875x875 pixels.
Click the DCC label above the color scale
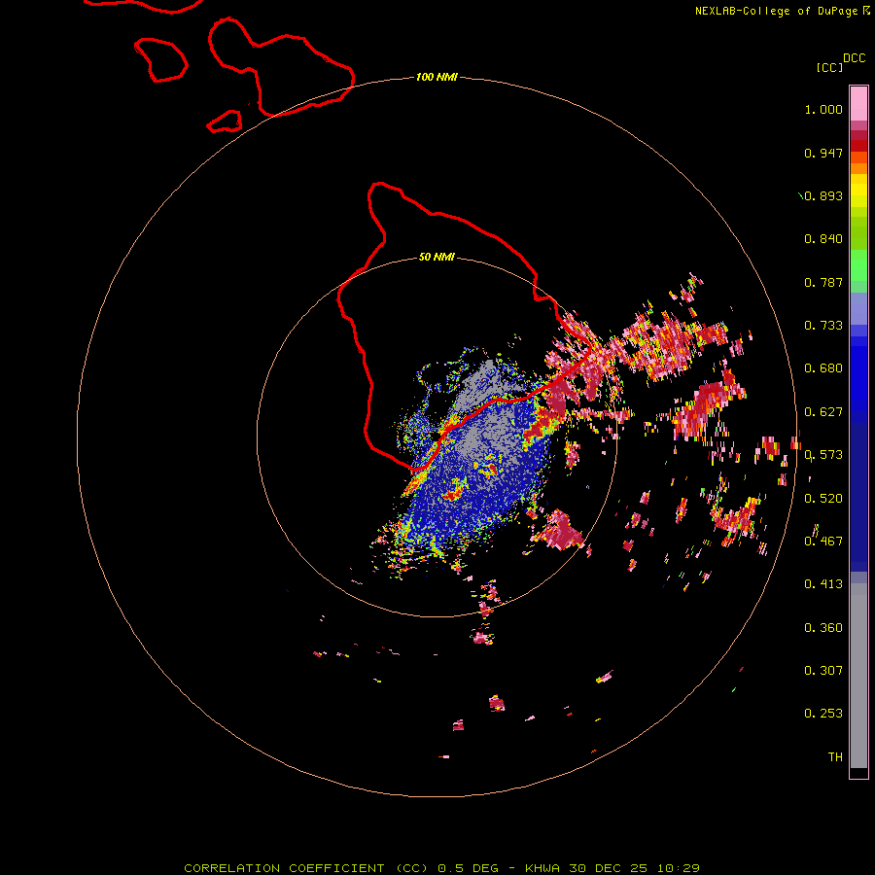854,58
